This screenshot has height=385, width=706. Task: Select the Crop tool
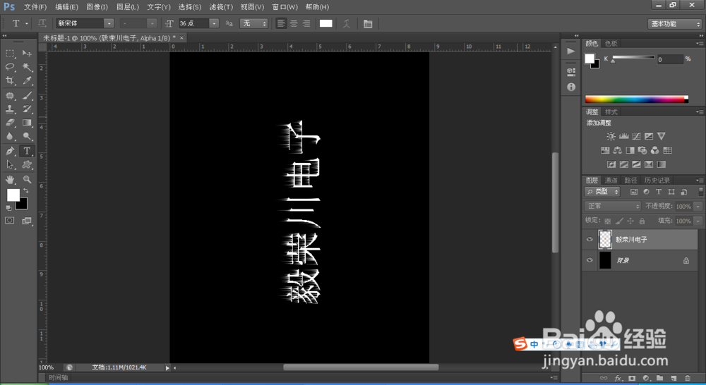[x=10, y=80]
